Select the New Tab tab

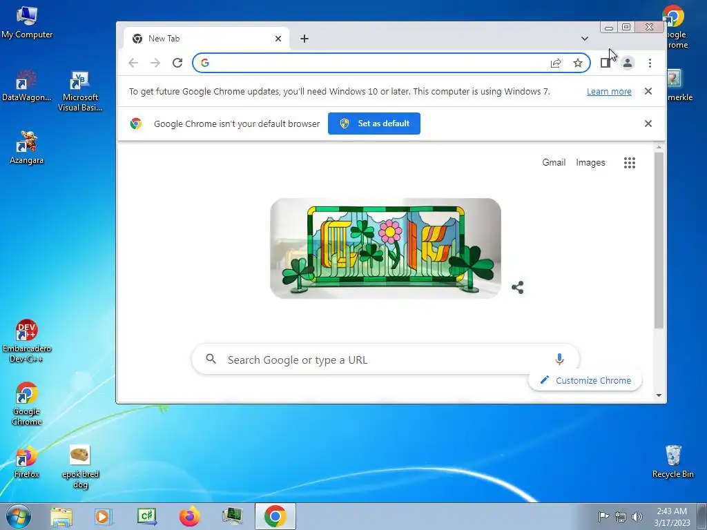pyautogui.click(x=206, y=39)
